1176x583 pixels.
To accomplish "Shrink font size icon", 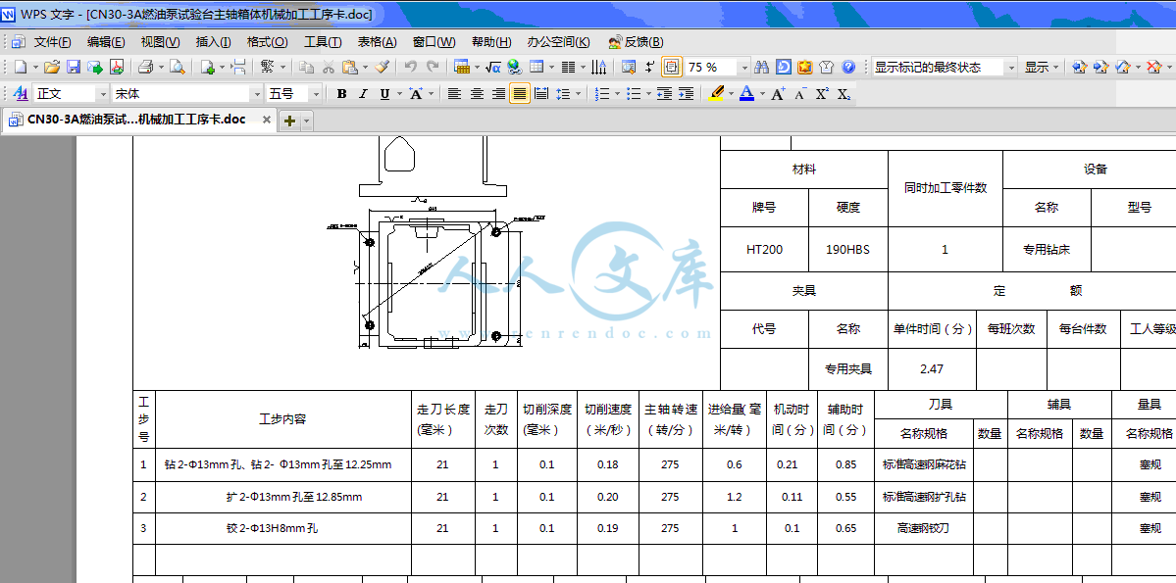I will point(800,94).
